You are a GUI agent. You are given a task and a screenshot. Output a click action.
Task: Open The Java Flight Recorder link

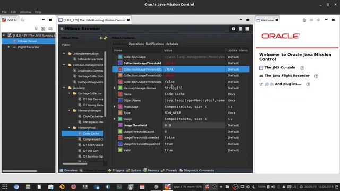pos(287,76)
